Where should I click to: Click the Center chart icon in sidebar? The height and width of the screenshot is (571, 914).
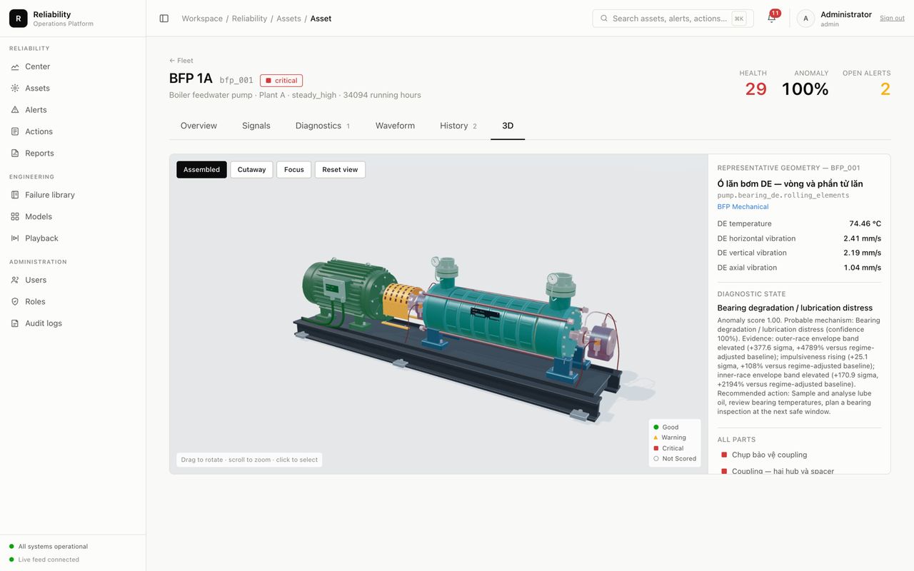[15, 66]
